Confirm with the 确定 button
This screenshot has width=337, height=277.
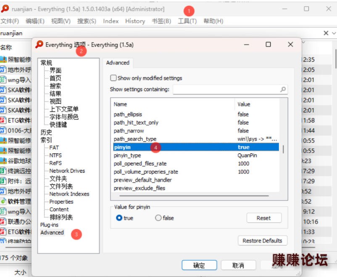(199, 265)
